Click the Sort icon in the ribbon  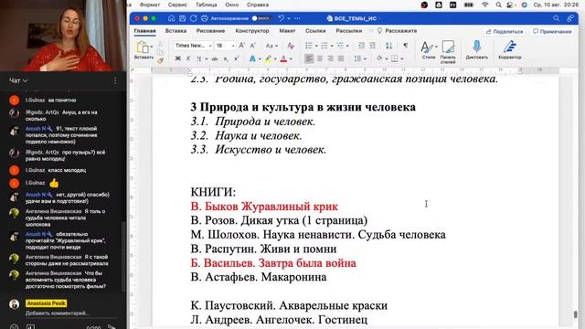pyautogui.click(x=388, y=46)
